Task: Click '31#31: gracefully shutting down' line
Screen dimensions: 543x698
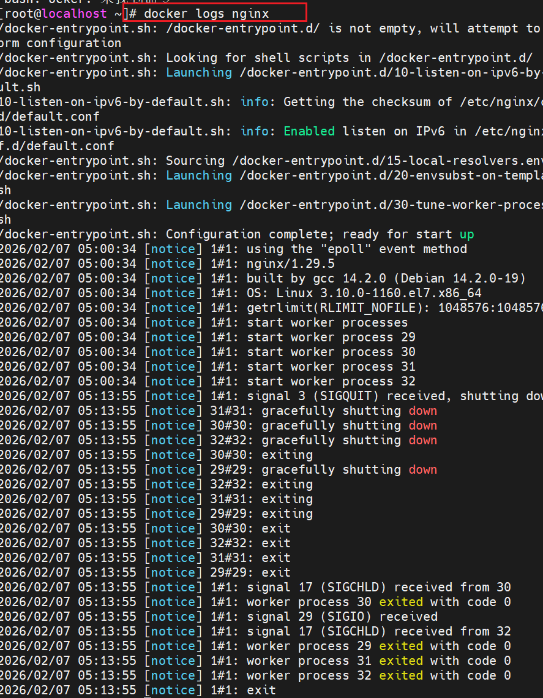Action: (219, 411)
